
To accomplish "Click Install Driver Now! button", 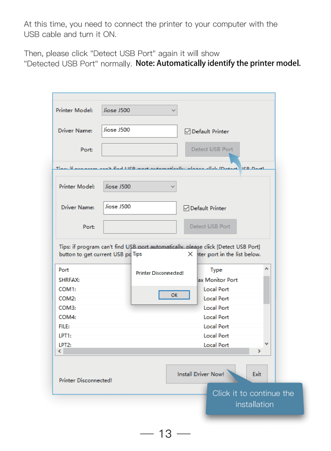I will coord(201,374).
